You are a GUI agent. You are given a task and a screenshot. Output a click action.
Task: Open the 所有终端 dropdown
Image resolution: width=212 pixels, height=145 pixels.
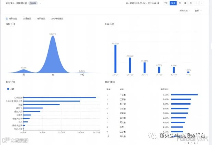coord(185,11)
